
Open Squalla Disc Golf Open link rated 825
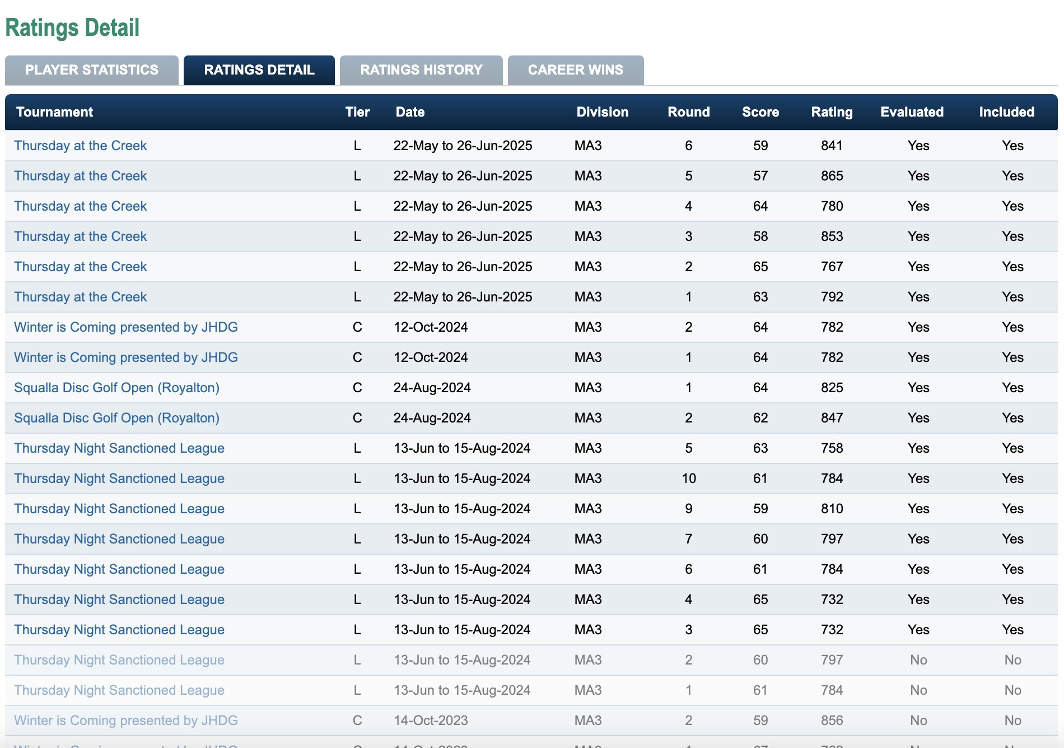116,388
